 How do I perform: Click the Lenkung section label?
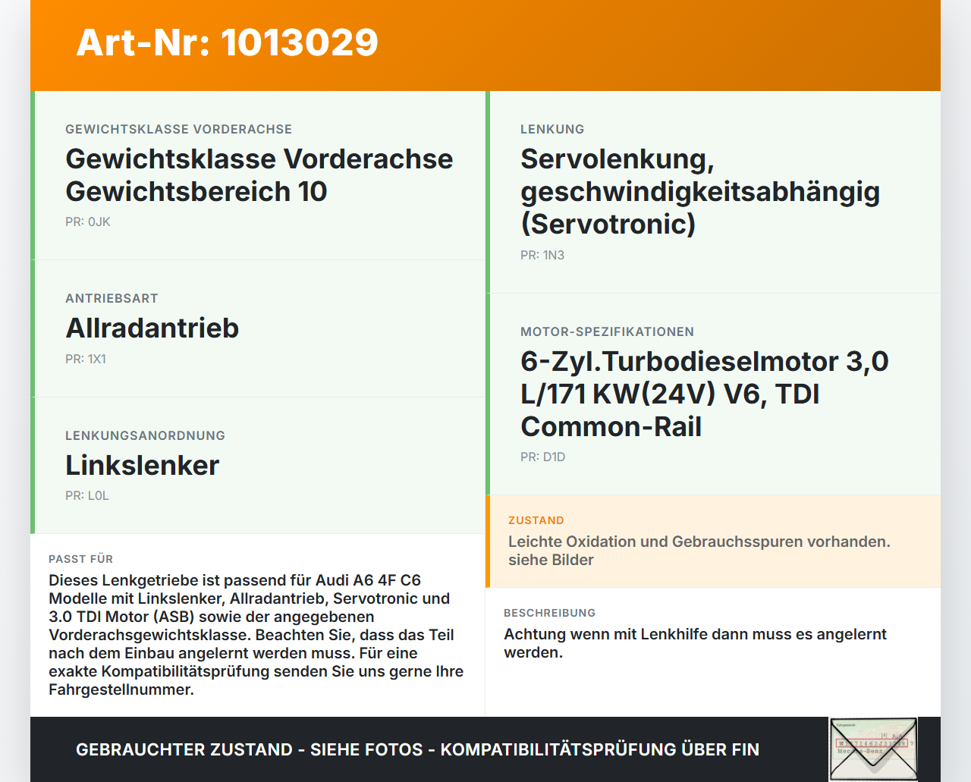552,129
